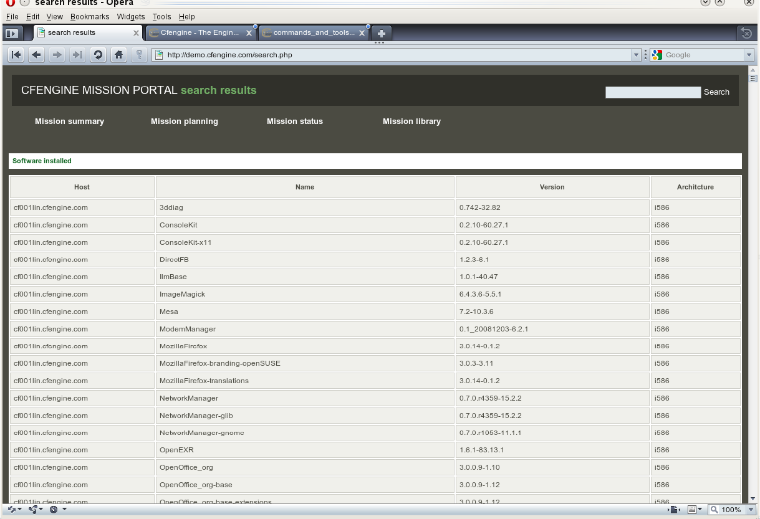Expand the Opera Unite dropdown arrow
This screenshot has width=760, height=519.
41,510
